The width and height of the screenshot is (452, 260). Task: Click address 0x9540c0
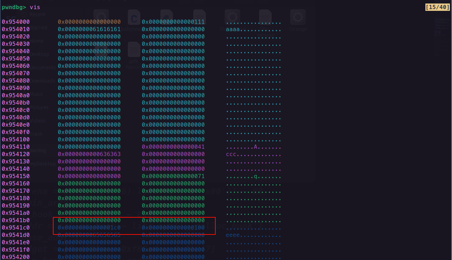pyautogui.click(x=16, y=110)
